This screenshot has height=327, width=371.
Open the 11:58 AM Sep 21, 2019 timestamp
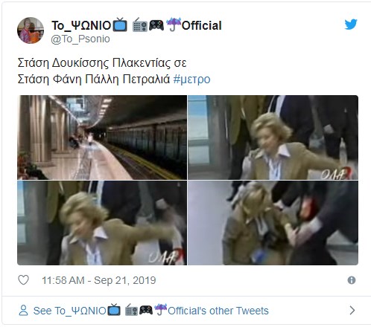99,280
